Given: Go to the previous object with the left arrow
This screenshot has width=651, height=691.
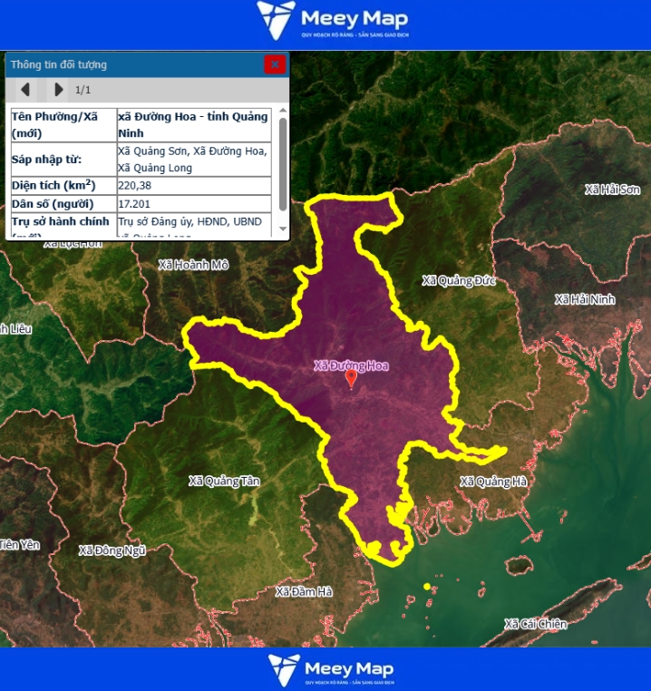Looking at the screenshot, I should 25,89.
